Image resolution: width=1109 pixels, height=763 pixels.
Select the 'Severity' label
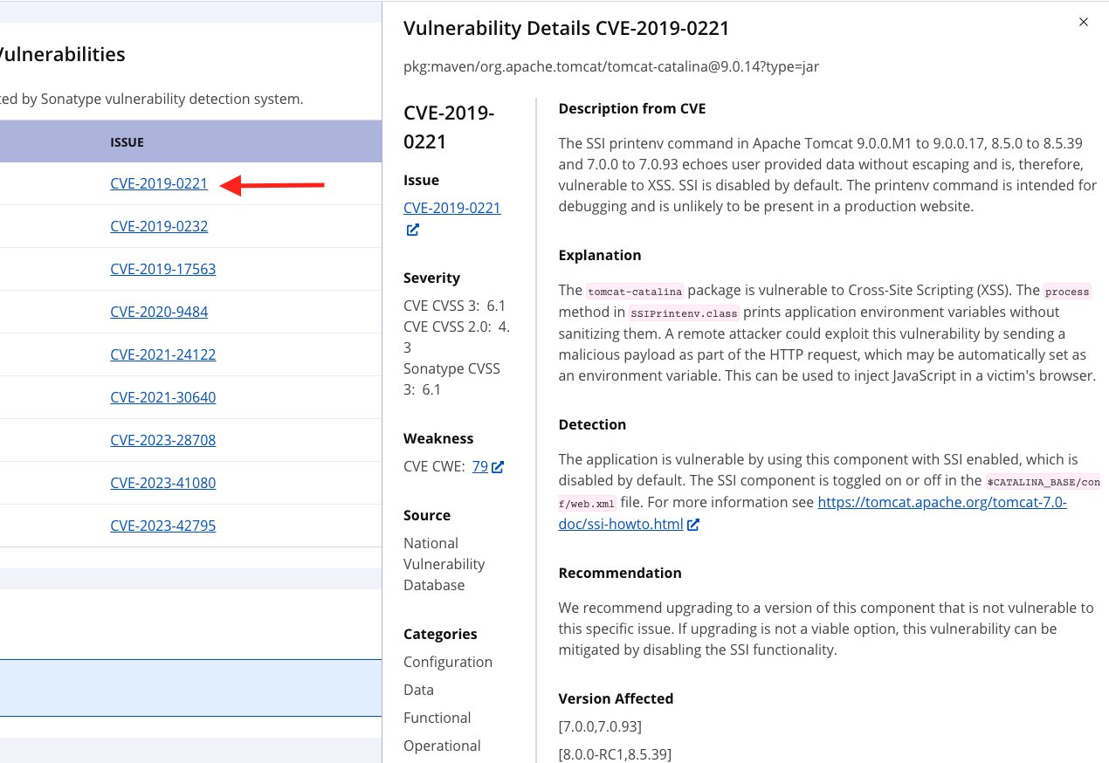click(431, 278)
